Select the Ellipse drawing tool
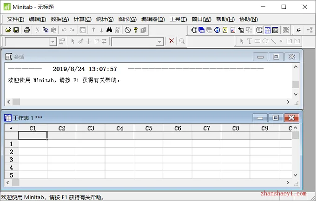The width and height of the screenshot is (316, 201). (x=265, y=41)
